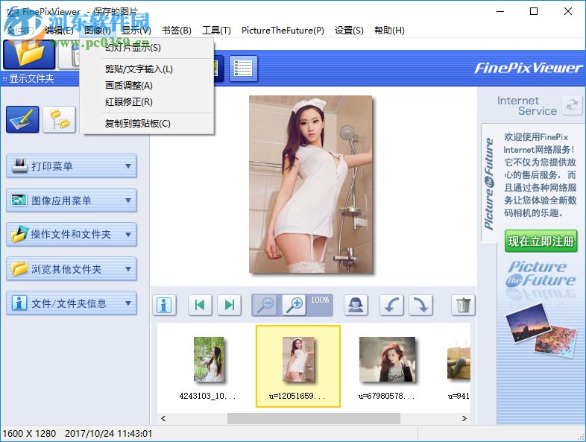Screen dimensions: 586x442
Task: Click the printer icon in 打印菜单
Action: [19, 165]
